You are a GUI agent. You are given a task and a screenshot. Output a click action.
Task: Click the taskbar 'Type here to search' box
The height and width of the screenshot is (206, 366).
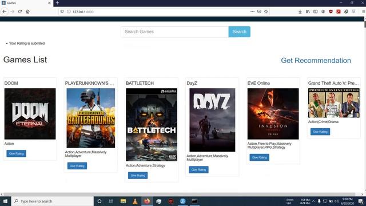(52, 201)
